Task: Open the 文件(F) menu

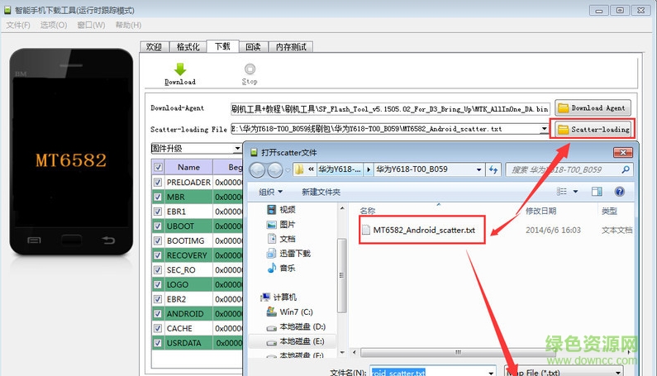Action: [x=18, y=25]
